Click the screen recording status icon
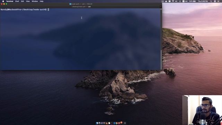The image size is (222, 125). click(163, 1)
